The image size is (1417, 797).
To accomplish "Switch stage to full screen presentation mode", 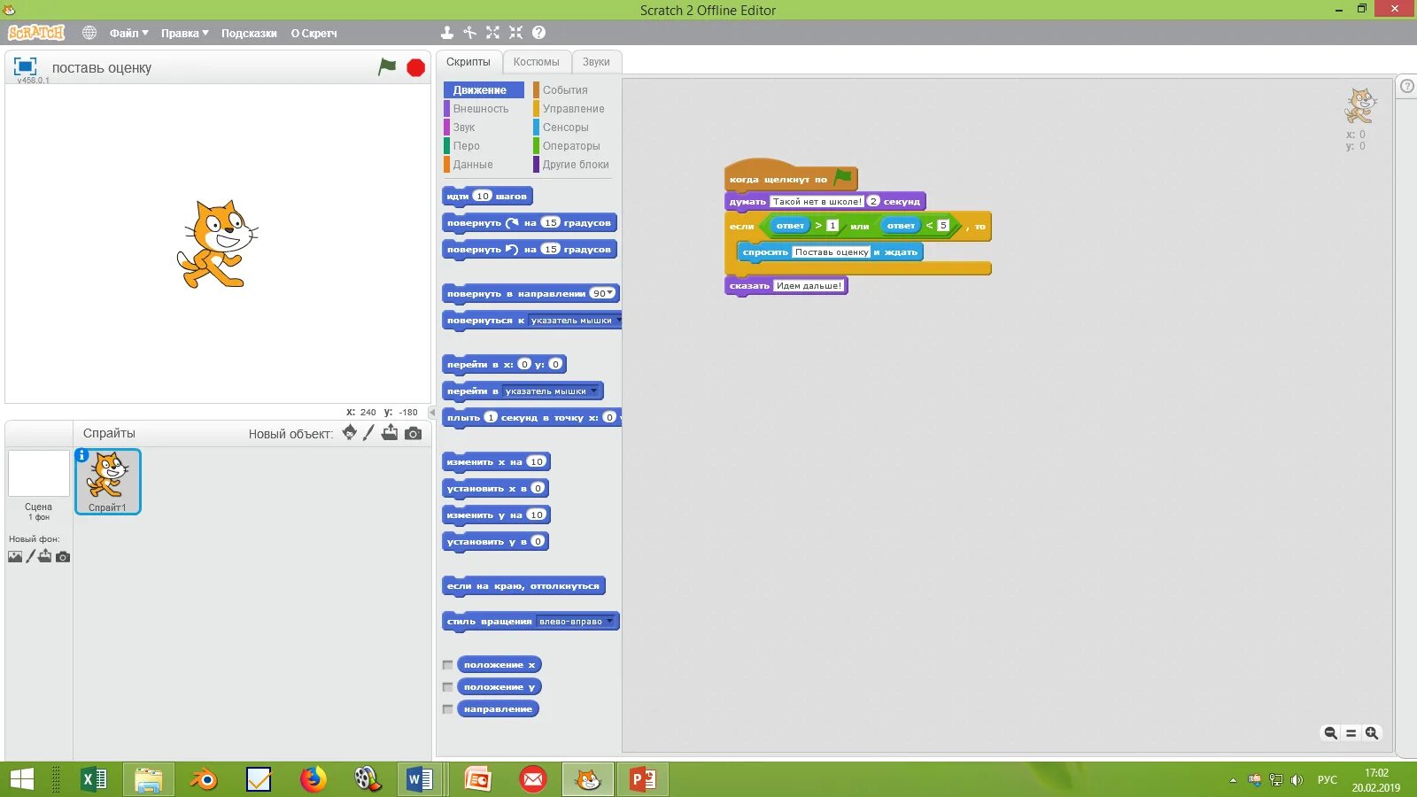I will (x=25, y=66).
